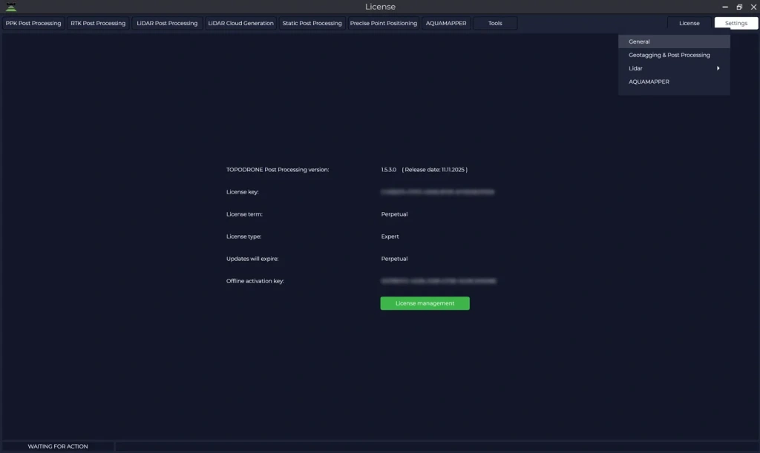Click the TOPODRONE logo in the title bar
The height and width of the screenshot is (453, 760).
point(10,6)
